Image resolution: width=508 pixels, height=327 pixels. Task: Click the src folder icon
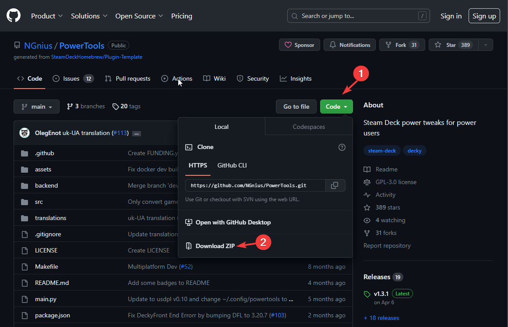coord(25,202)
